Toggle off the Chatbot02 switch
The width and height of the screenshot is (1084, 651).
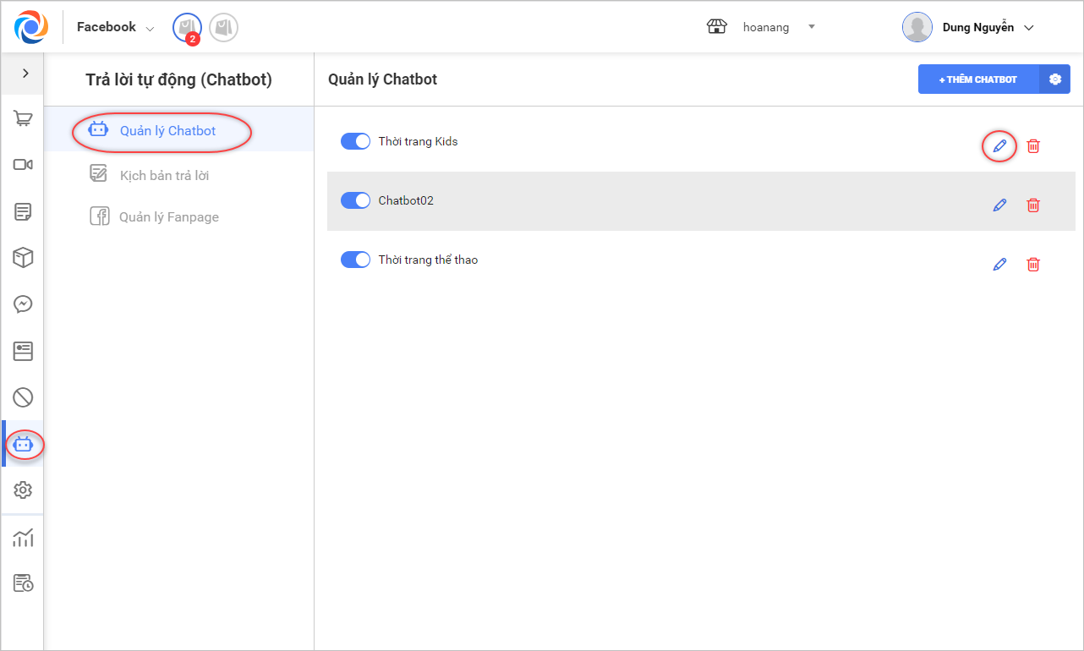pos(355,200)
